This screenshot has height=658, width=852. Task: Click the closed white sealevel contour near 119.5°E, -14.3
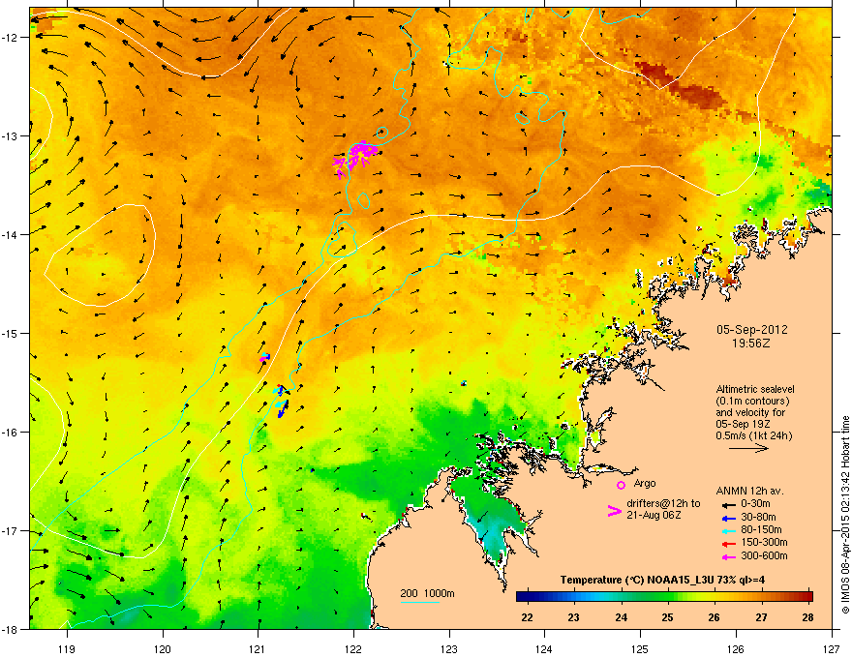tap(101, 255)
